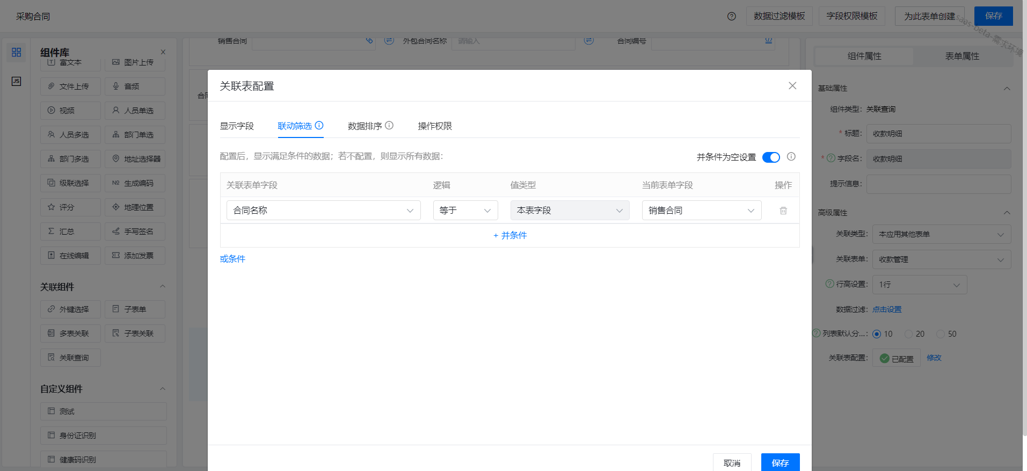Image resolution: width=1027 pixels, height=471 pixels.
Task: Open 字段权限模板 in top bar
Action: (852, 16)
